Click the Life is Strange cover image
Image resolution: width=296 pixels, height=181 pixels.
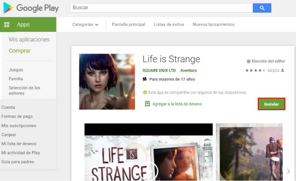[x=107, y=82]
